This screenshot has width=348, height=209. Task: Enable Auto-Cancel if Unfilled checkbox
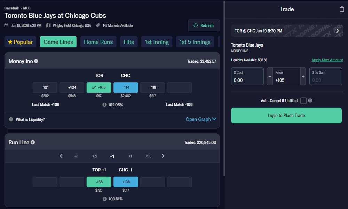point(303,101)
